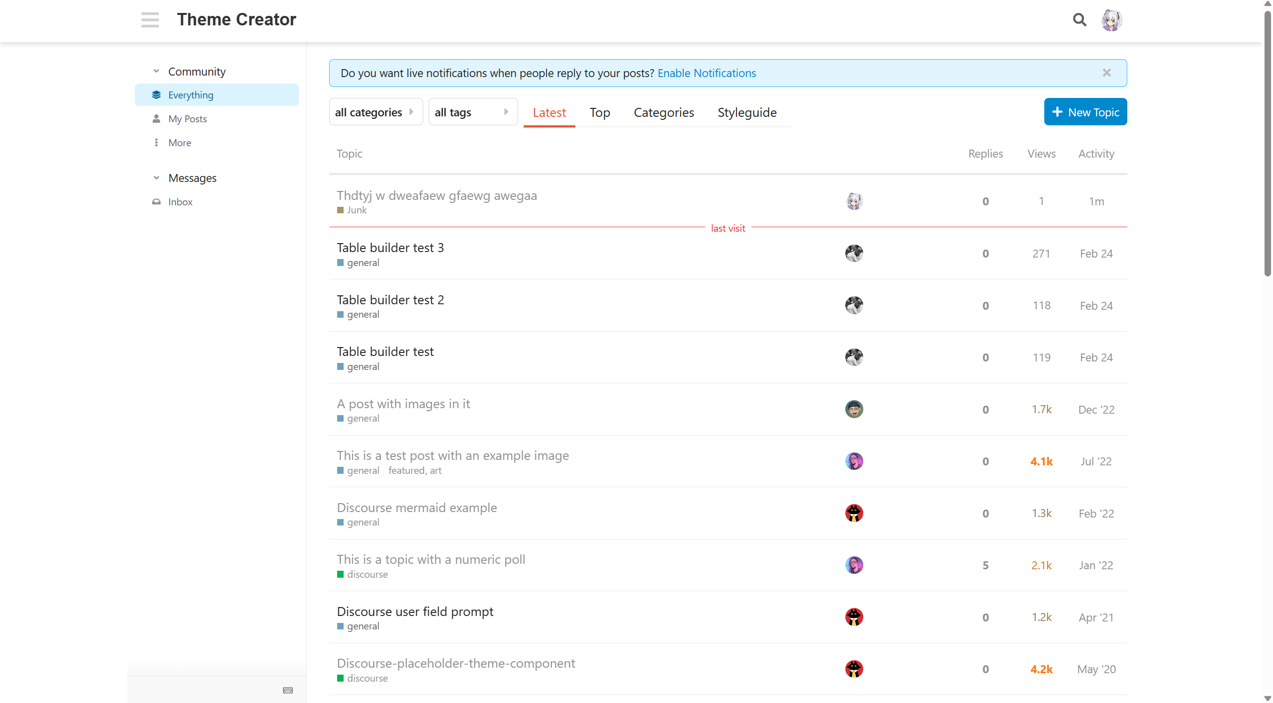1273x703 pixels.
Task: Open the all tags dropdown
Action: click(x=472, y=112)
